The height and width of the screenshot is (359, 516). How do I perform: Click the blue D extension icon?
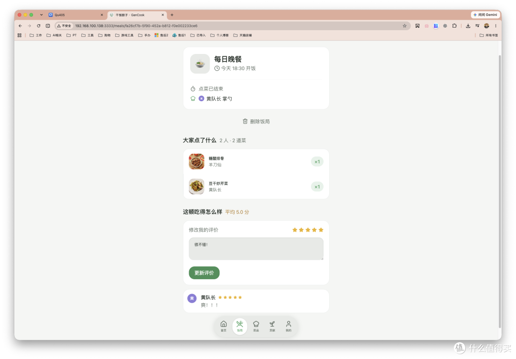coord(436,26)
